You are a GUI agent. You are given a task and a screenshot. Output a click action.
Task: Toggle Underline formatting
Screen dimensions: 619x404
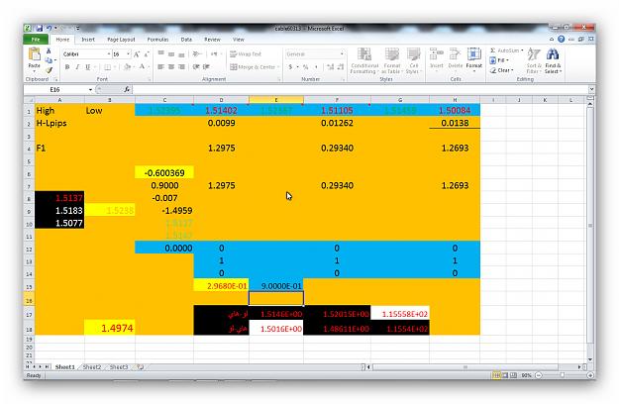point(87,67)
